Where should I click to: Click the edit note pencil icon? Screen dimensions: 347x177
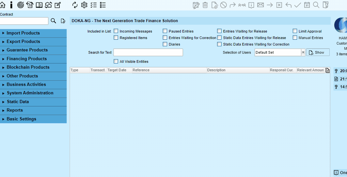click(57, 5)
